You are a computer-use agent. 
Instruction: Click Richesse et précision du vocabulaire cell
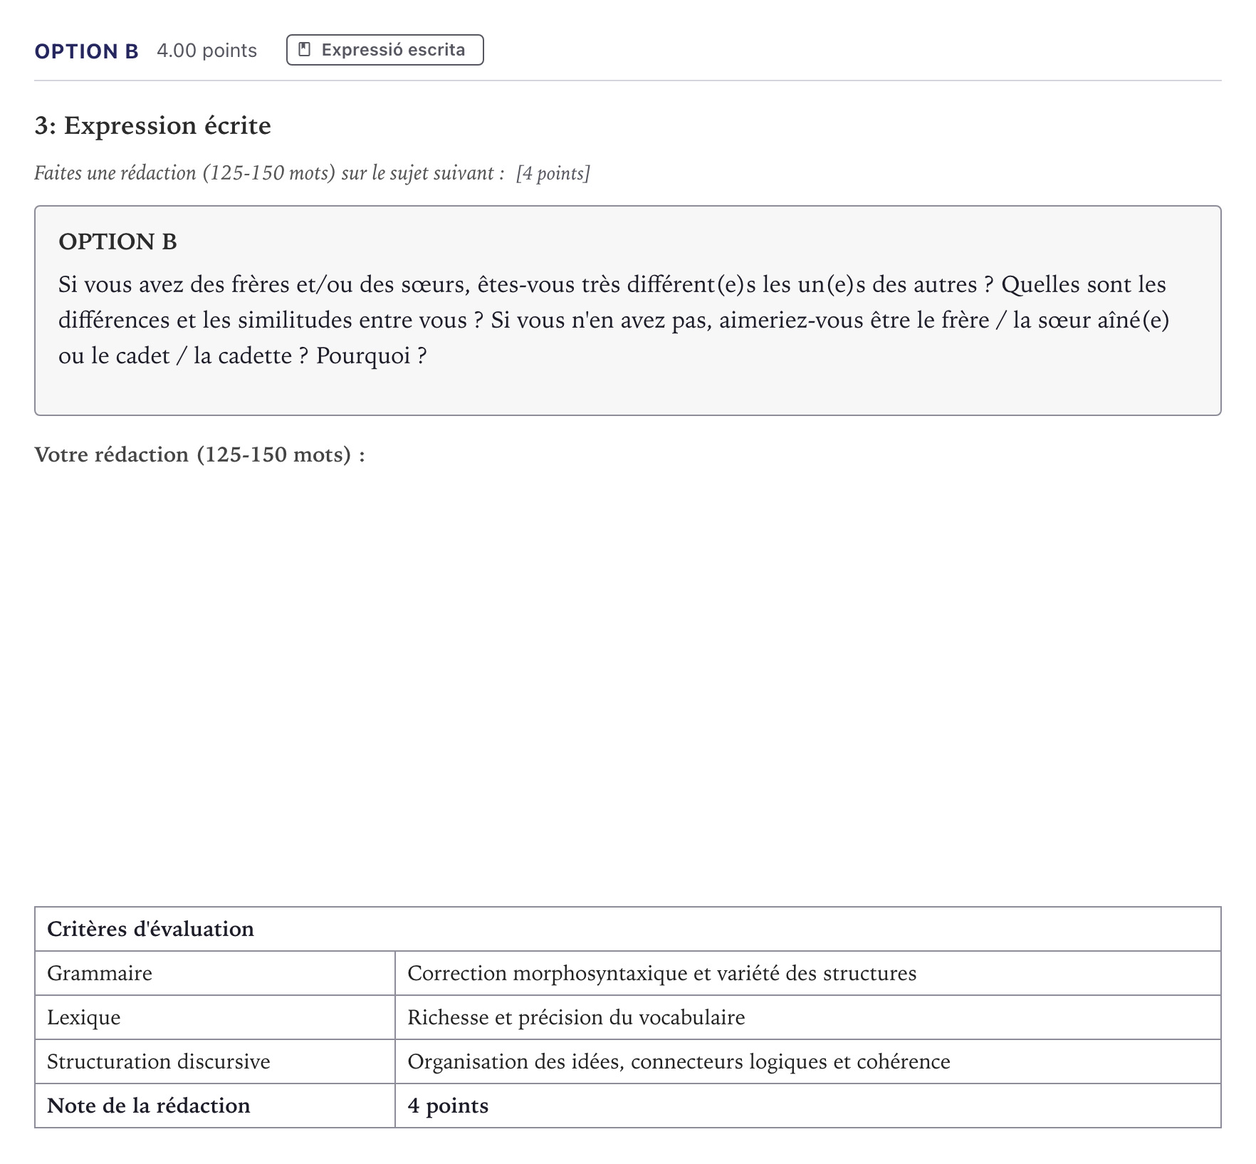click(808, 1017)
